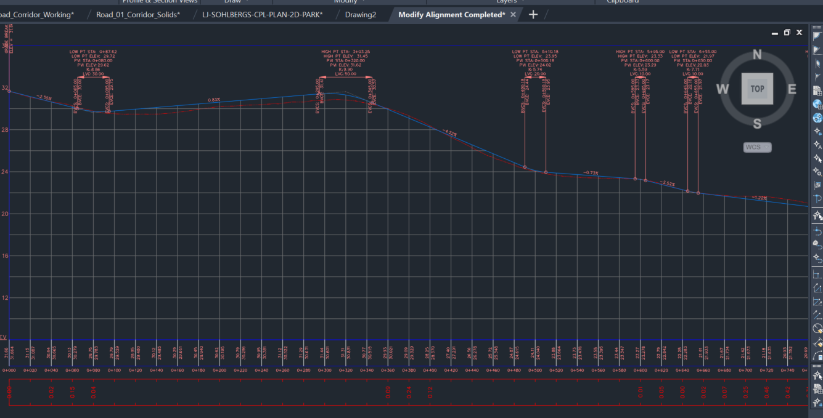The image size is (823, 418).
Task: Select the Modify Alignment Completed* tab
Action: (x=451, y=14)
